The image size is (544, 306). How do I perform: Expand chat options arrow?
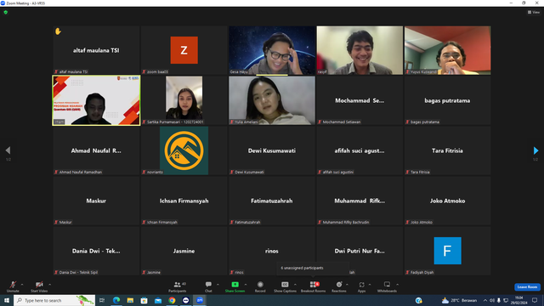click(x=218, y=285)
